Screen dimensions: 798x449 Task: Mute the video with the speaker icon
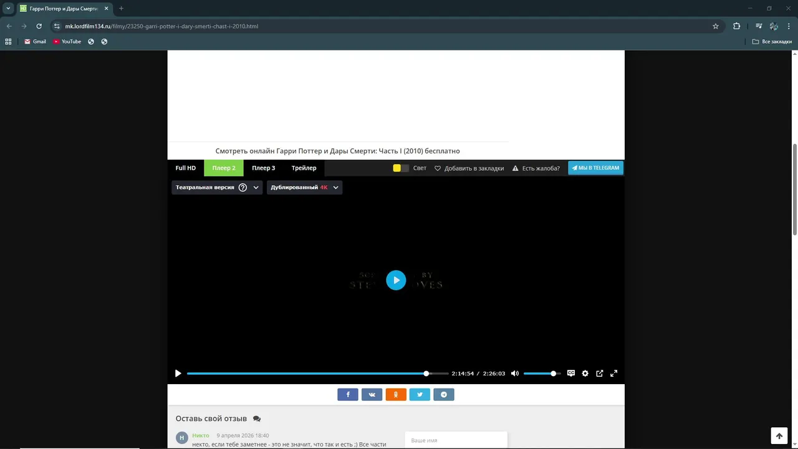(x=515, y=374)
